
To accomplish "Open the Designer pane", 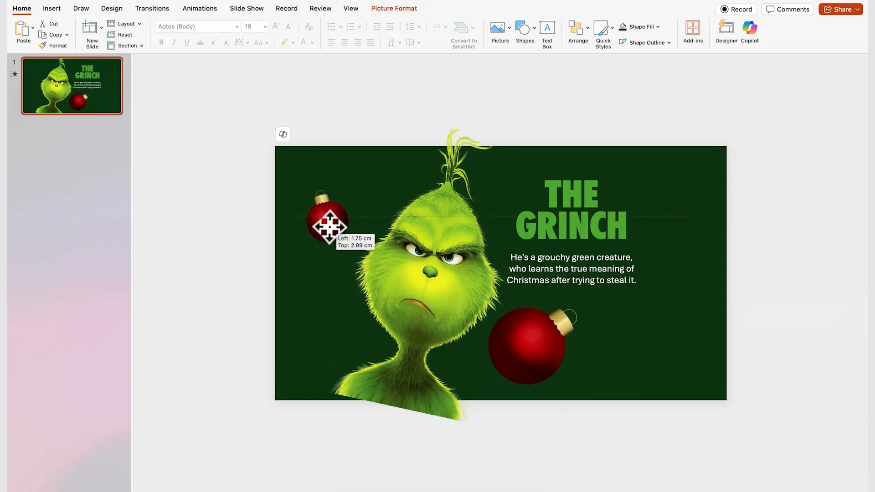I will (x=726, y=32).
